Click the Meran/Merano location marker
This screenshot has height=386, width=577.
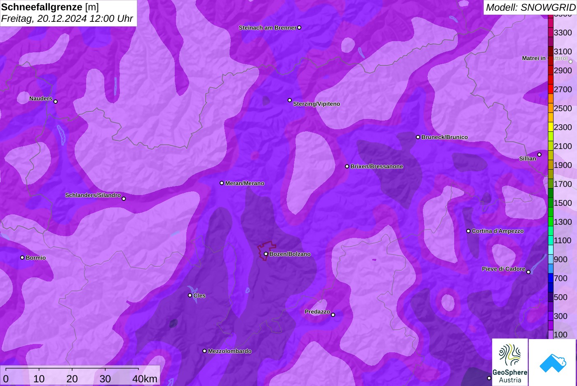(x=222, y=183)
